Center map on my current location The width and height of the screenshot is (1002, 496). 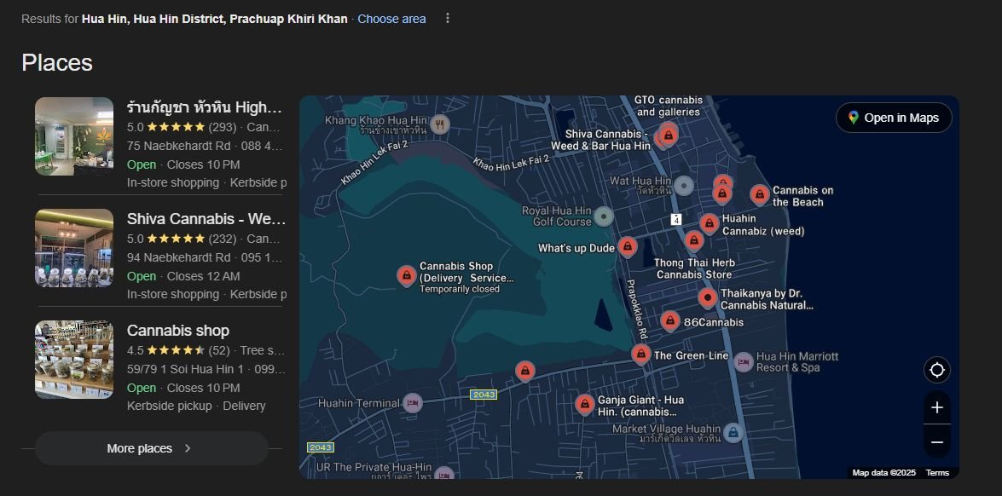coord(936,370)
